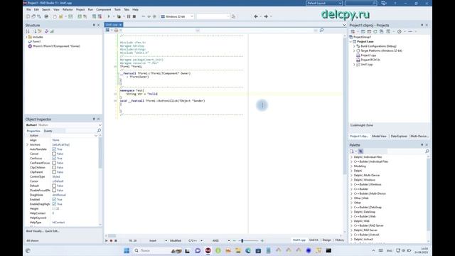
Task: Toggle the AutoTranslate checkbox
Action: pyautogui.click(x=54, y=149)
